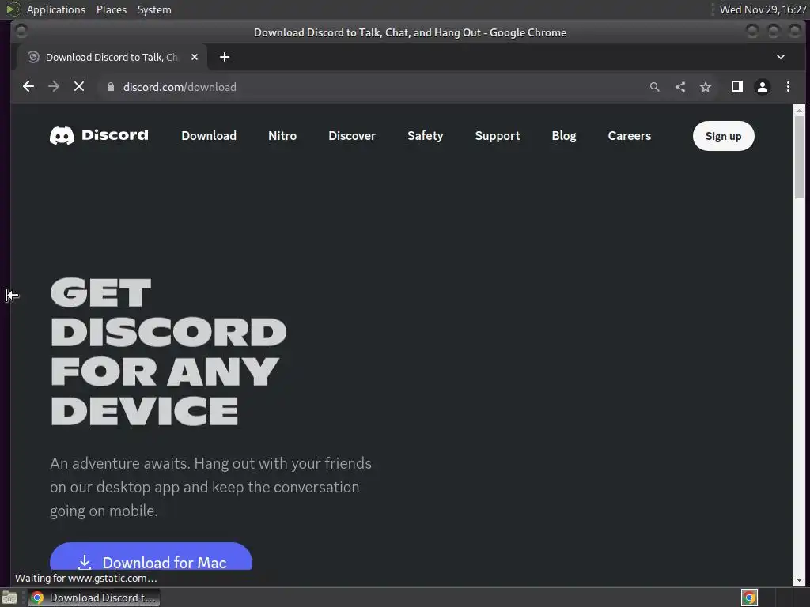Open Chrome's three-dot menu
This screenshot has height=607, width=810.
tap(788, 87)
